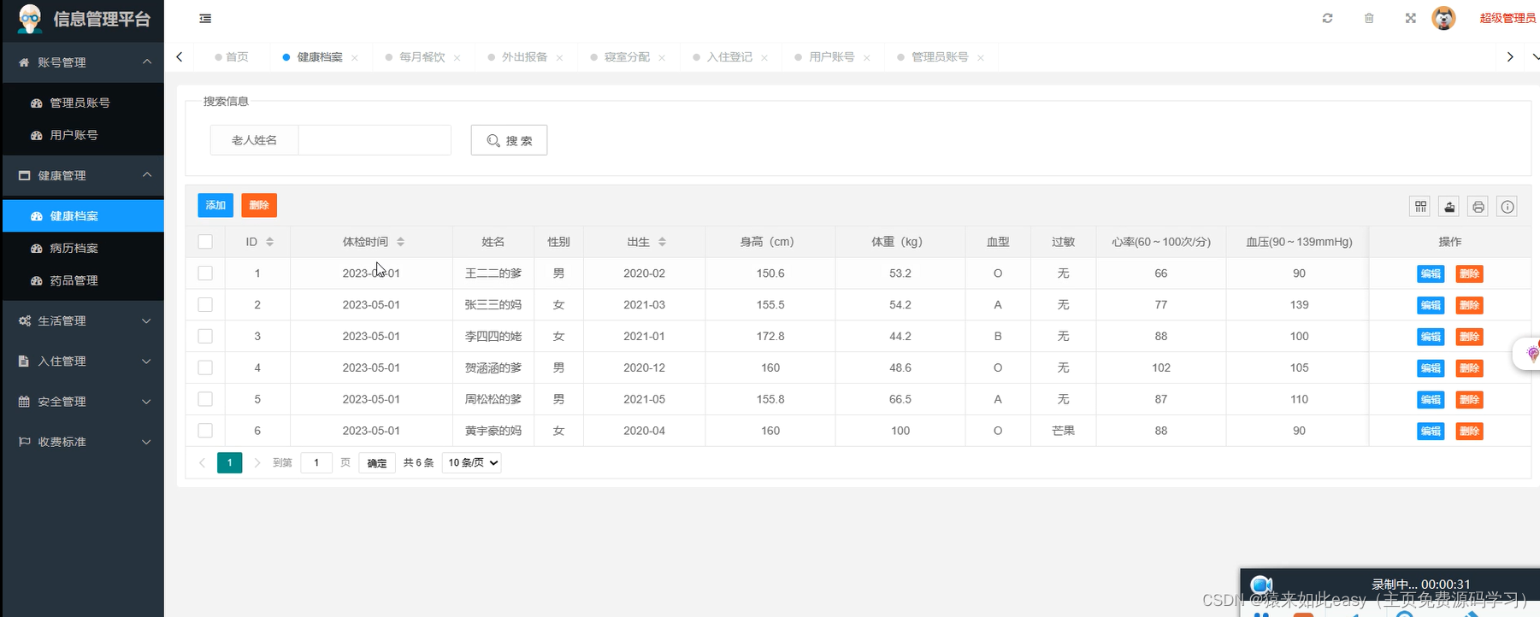The width and height of the screenshot is (1540, 617).
Task: Close the 健康档案 tab
Action: (355, 58)
